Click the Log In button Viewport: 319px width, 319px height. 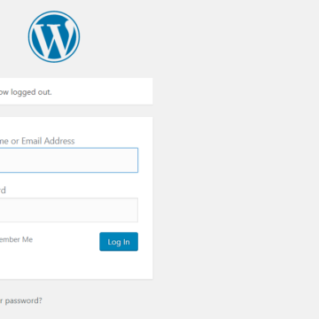coord(119,242)
